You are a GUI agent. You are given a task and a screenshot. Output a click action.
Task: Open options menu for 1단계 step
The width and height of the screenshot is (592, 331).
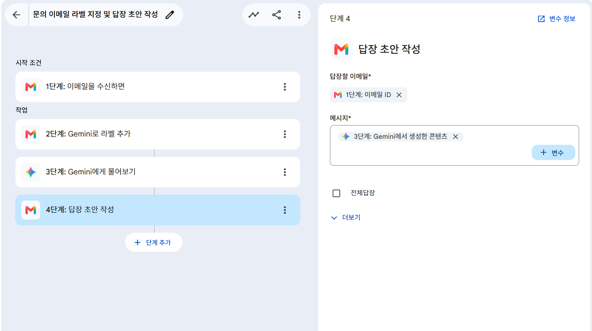(285, 87)
